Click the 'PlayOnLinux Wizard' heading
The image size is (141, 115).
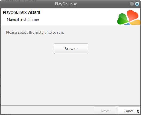pyautogui.click(x=21, y=12)
